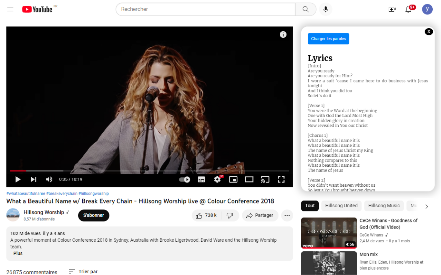Click the Rechercher search field

(205, 9)
